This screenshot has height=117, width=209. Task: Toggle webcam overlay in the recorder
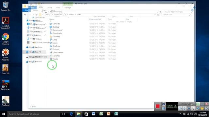[x=189, y=109]
